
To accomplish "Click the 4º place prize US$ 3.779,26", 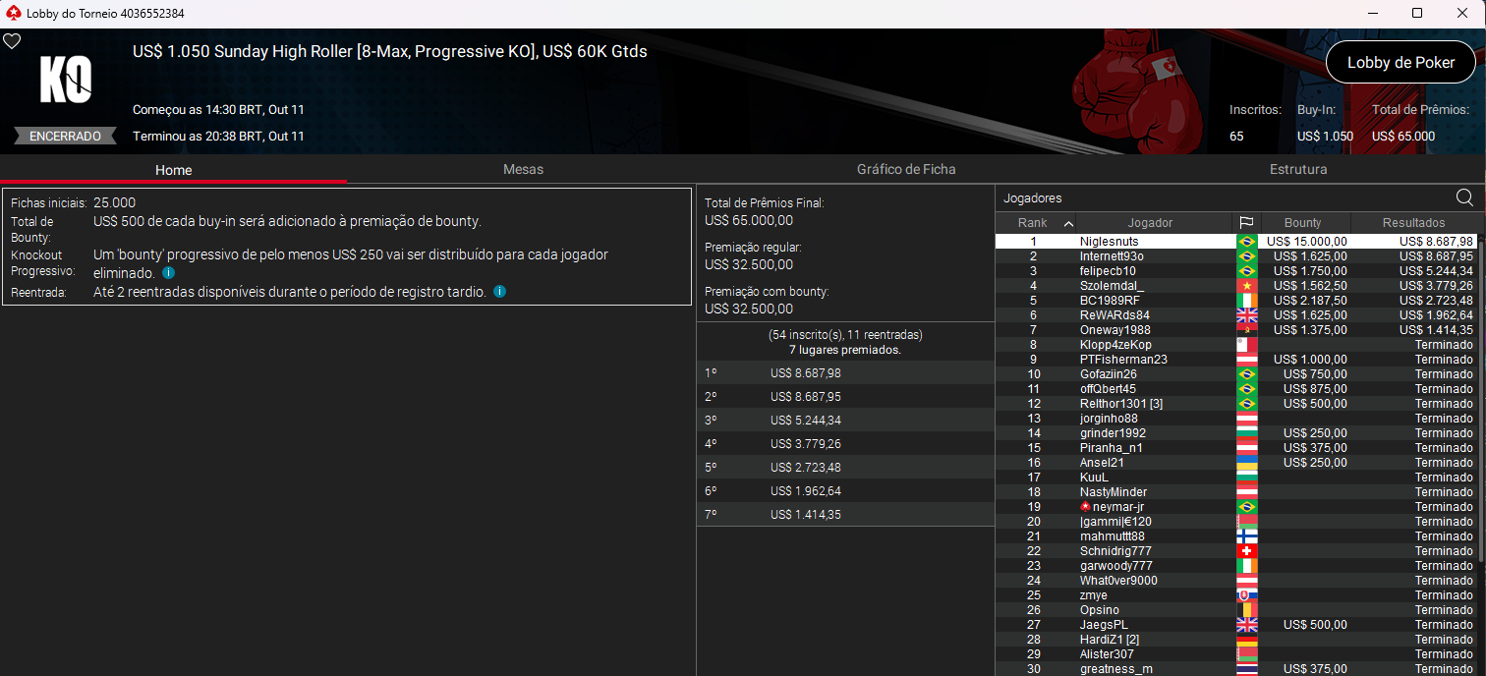I will coord(805,444).
